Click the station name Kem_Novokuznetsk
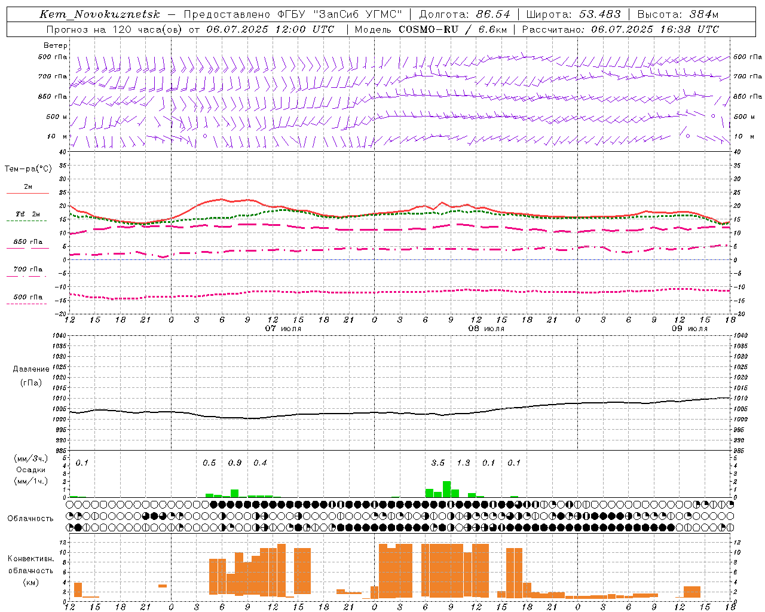The image size is (765, 612). point(100,14)
